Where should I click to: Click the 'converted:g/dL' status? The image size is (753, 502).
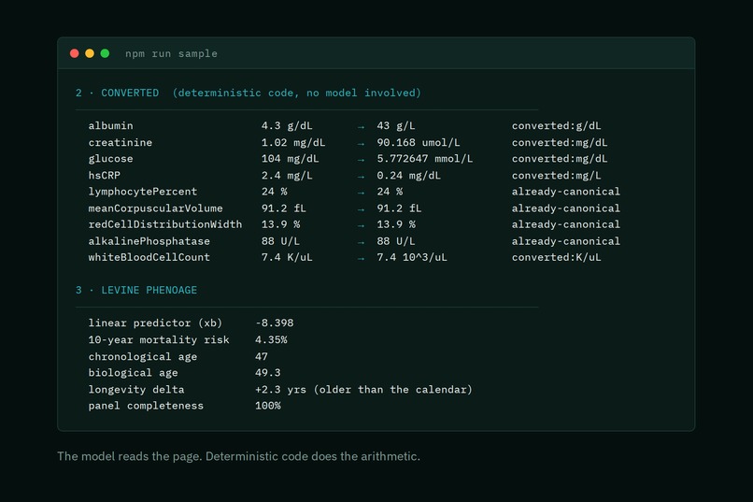(556, 126)
